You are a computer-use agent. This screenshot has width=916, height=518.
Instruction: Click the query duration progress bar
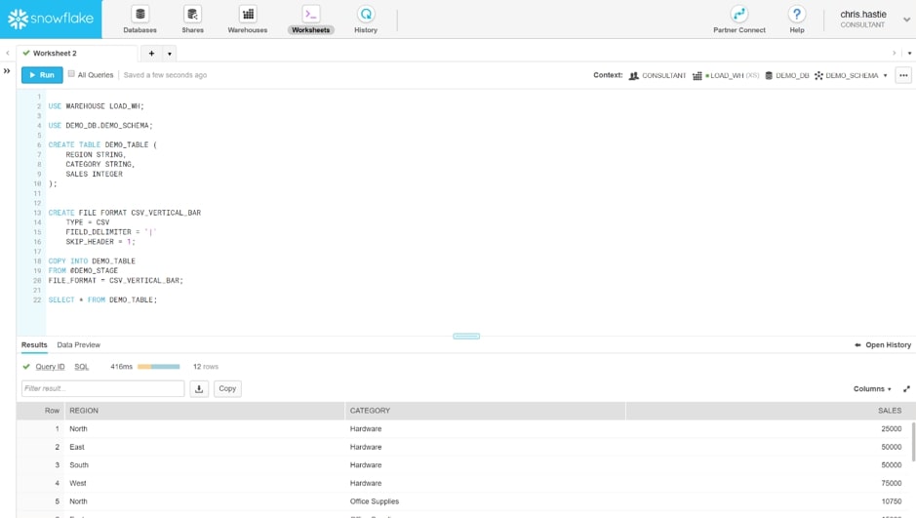(158, 367)
